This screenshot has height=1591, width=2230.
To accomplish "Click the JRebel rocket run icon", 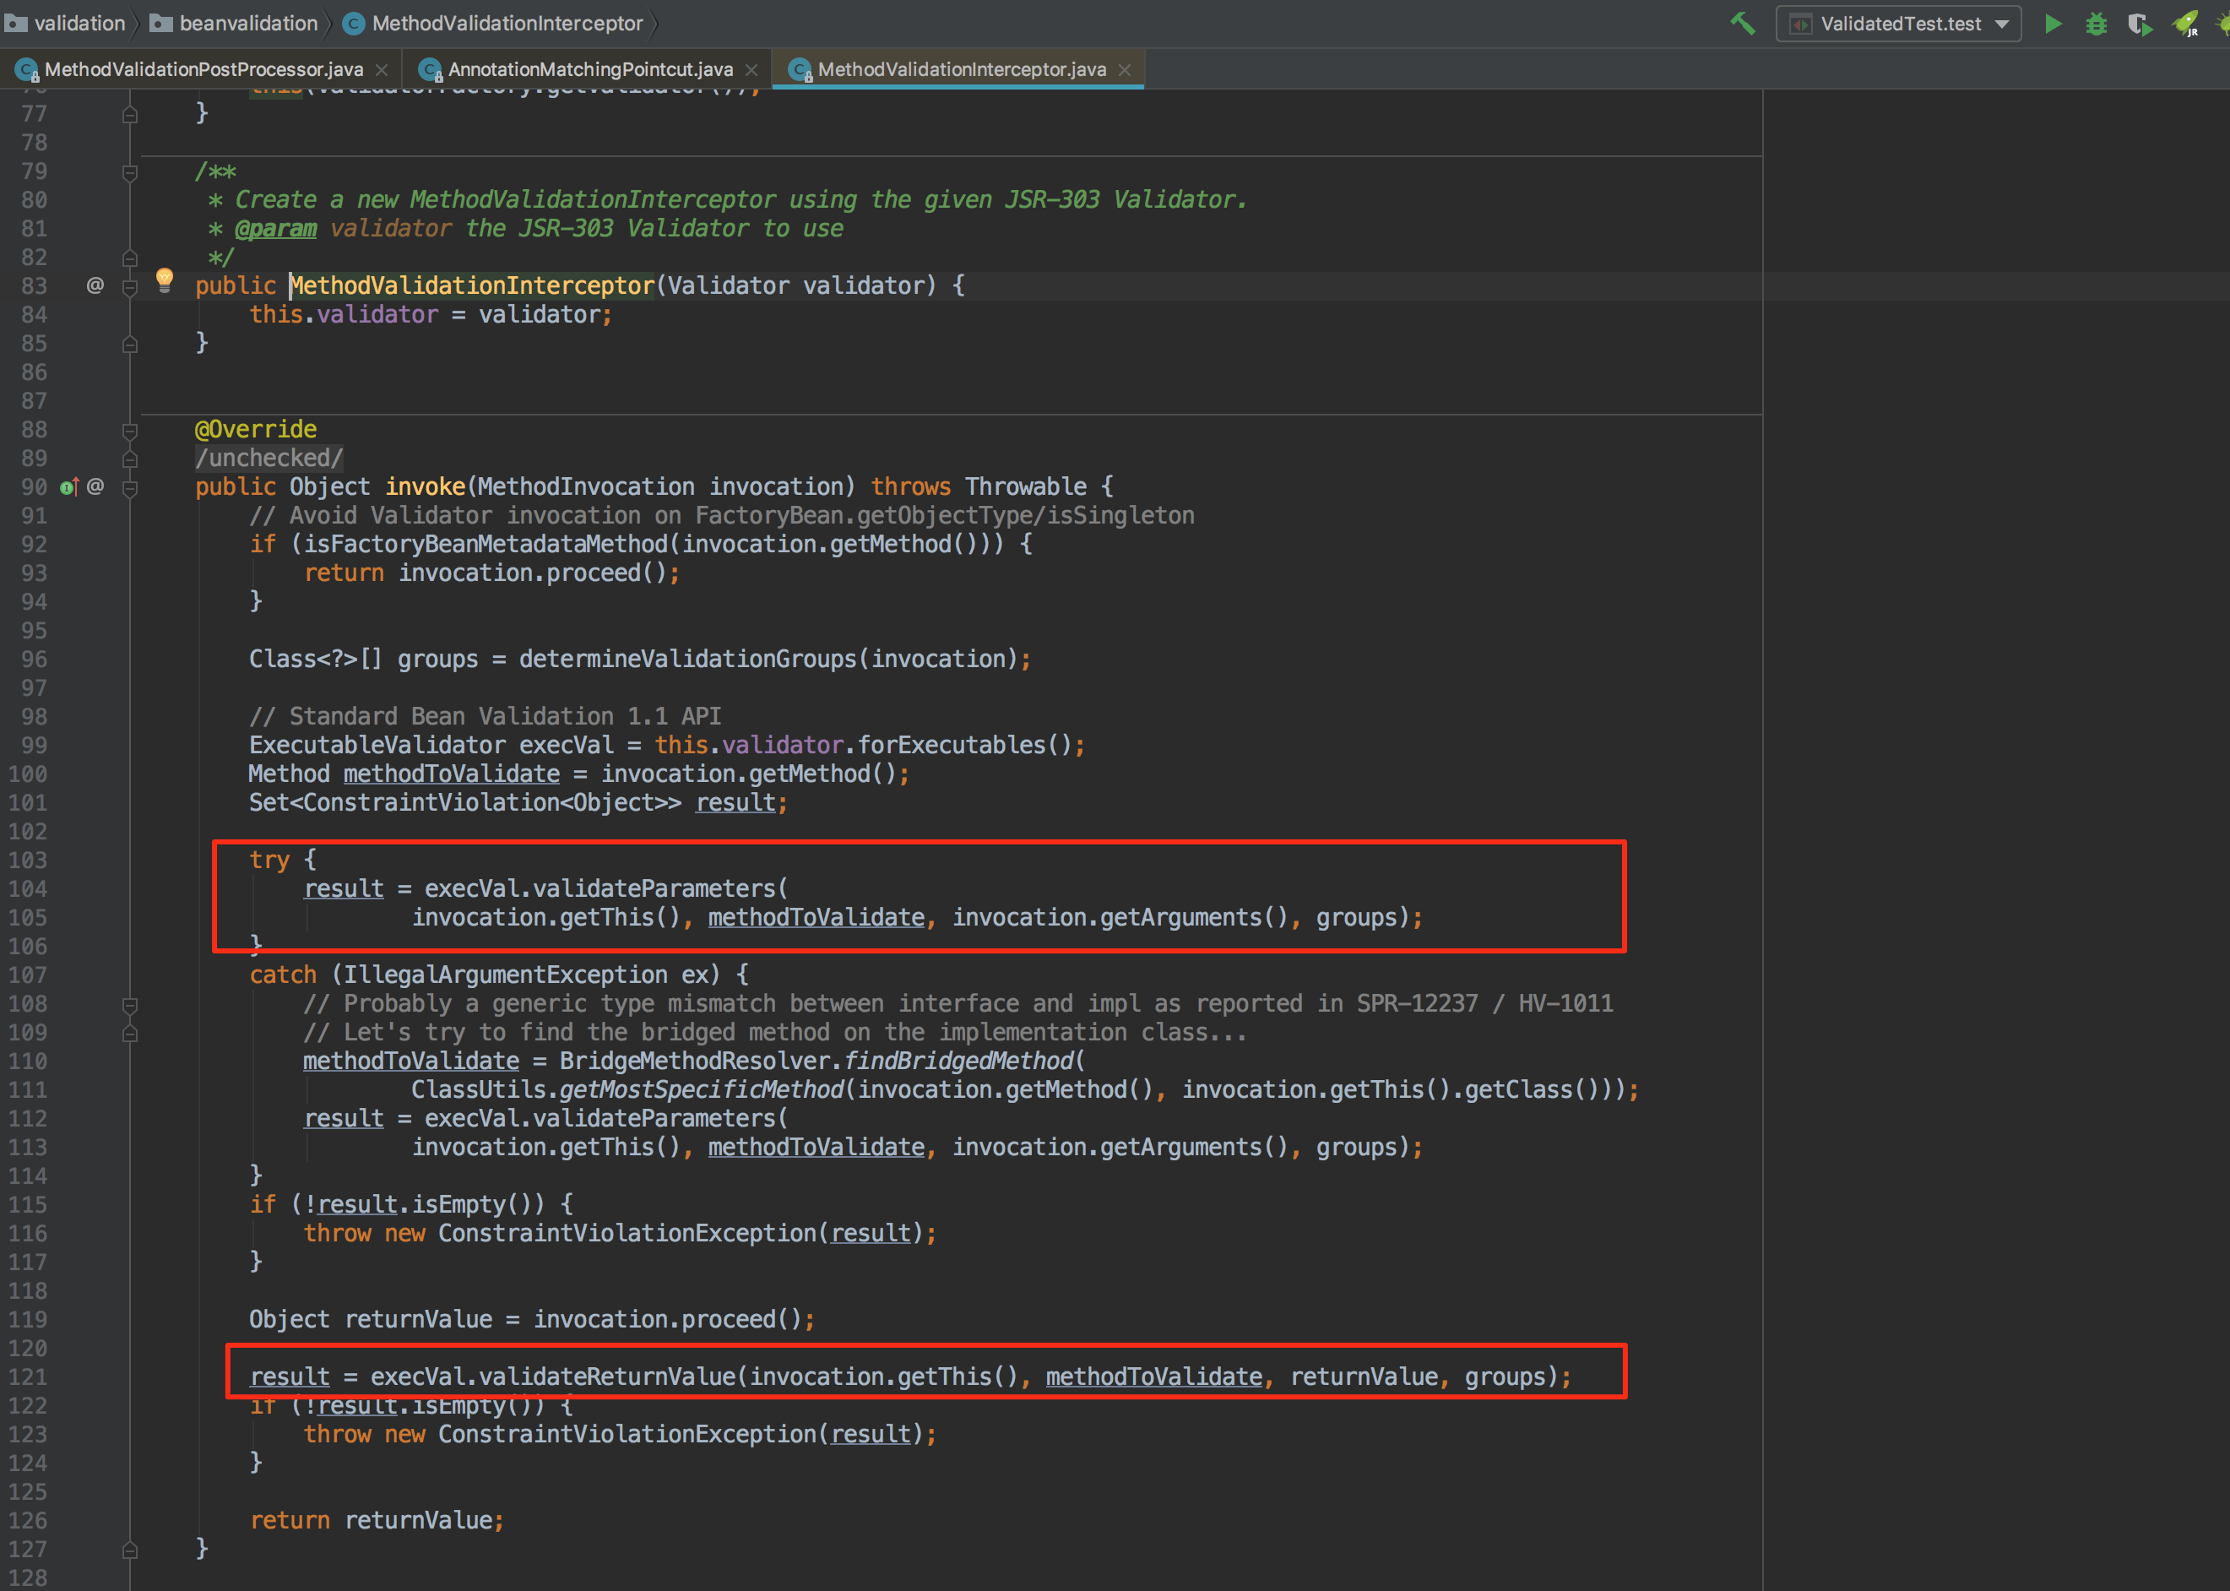I will point(2186,24).
